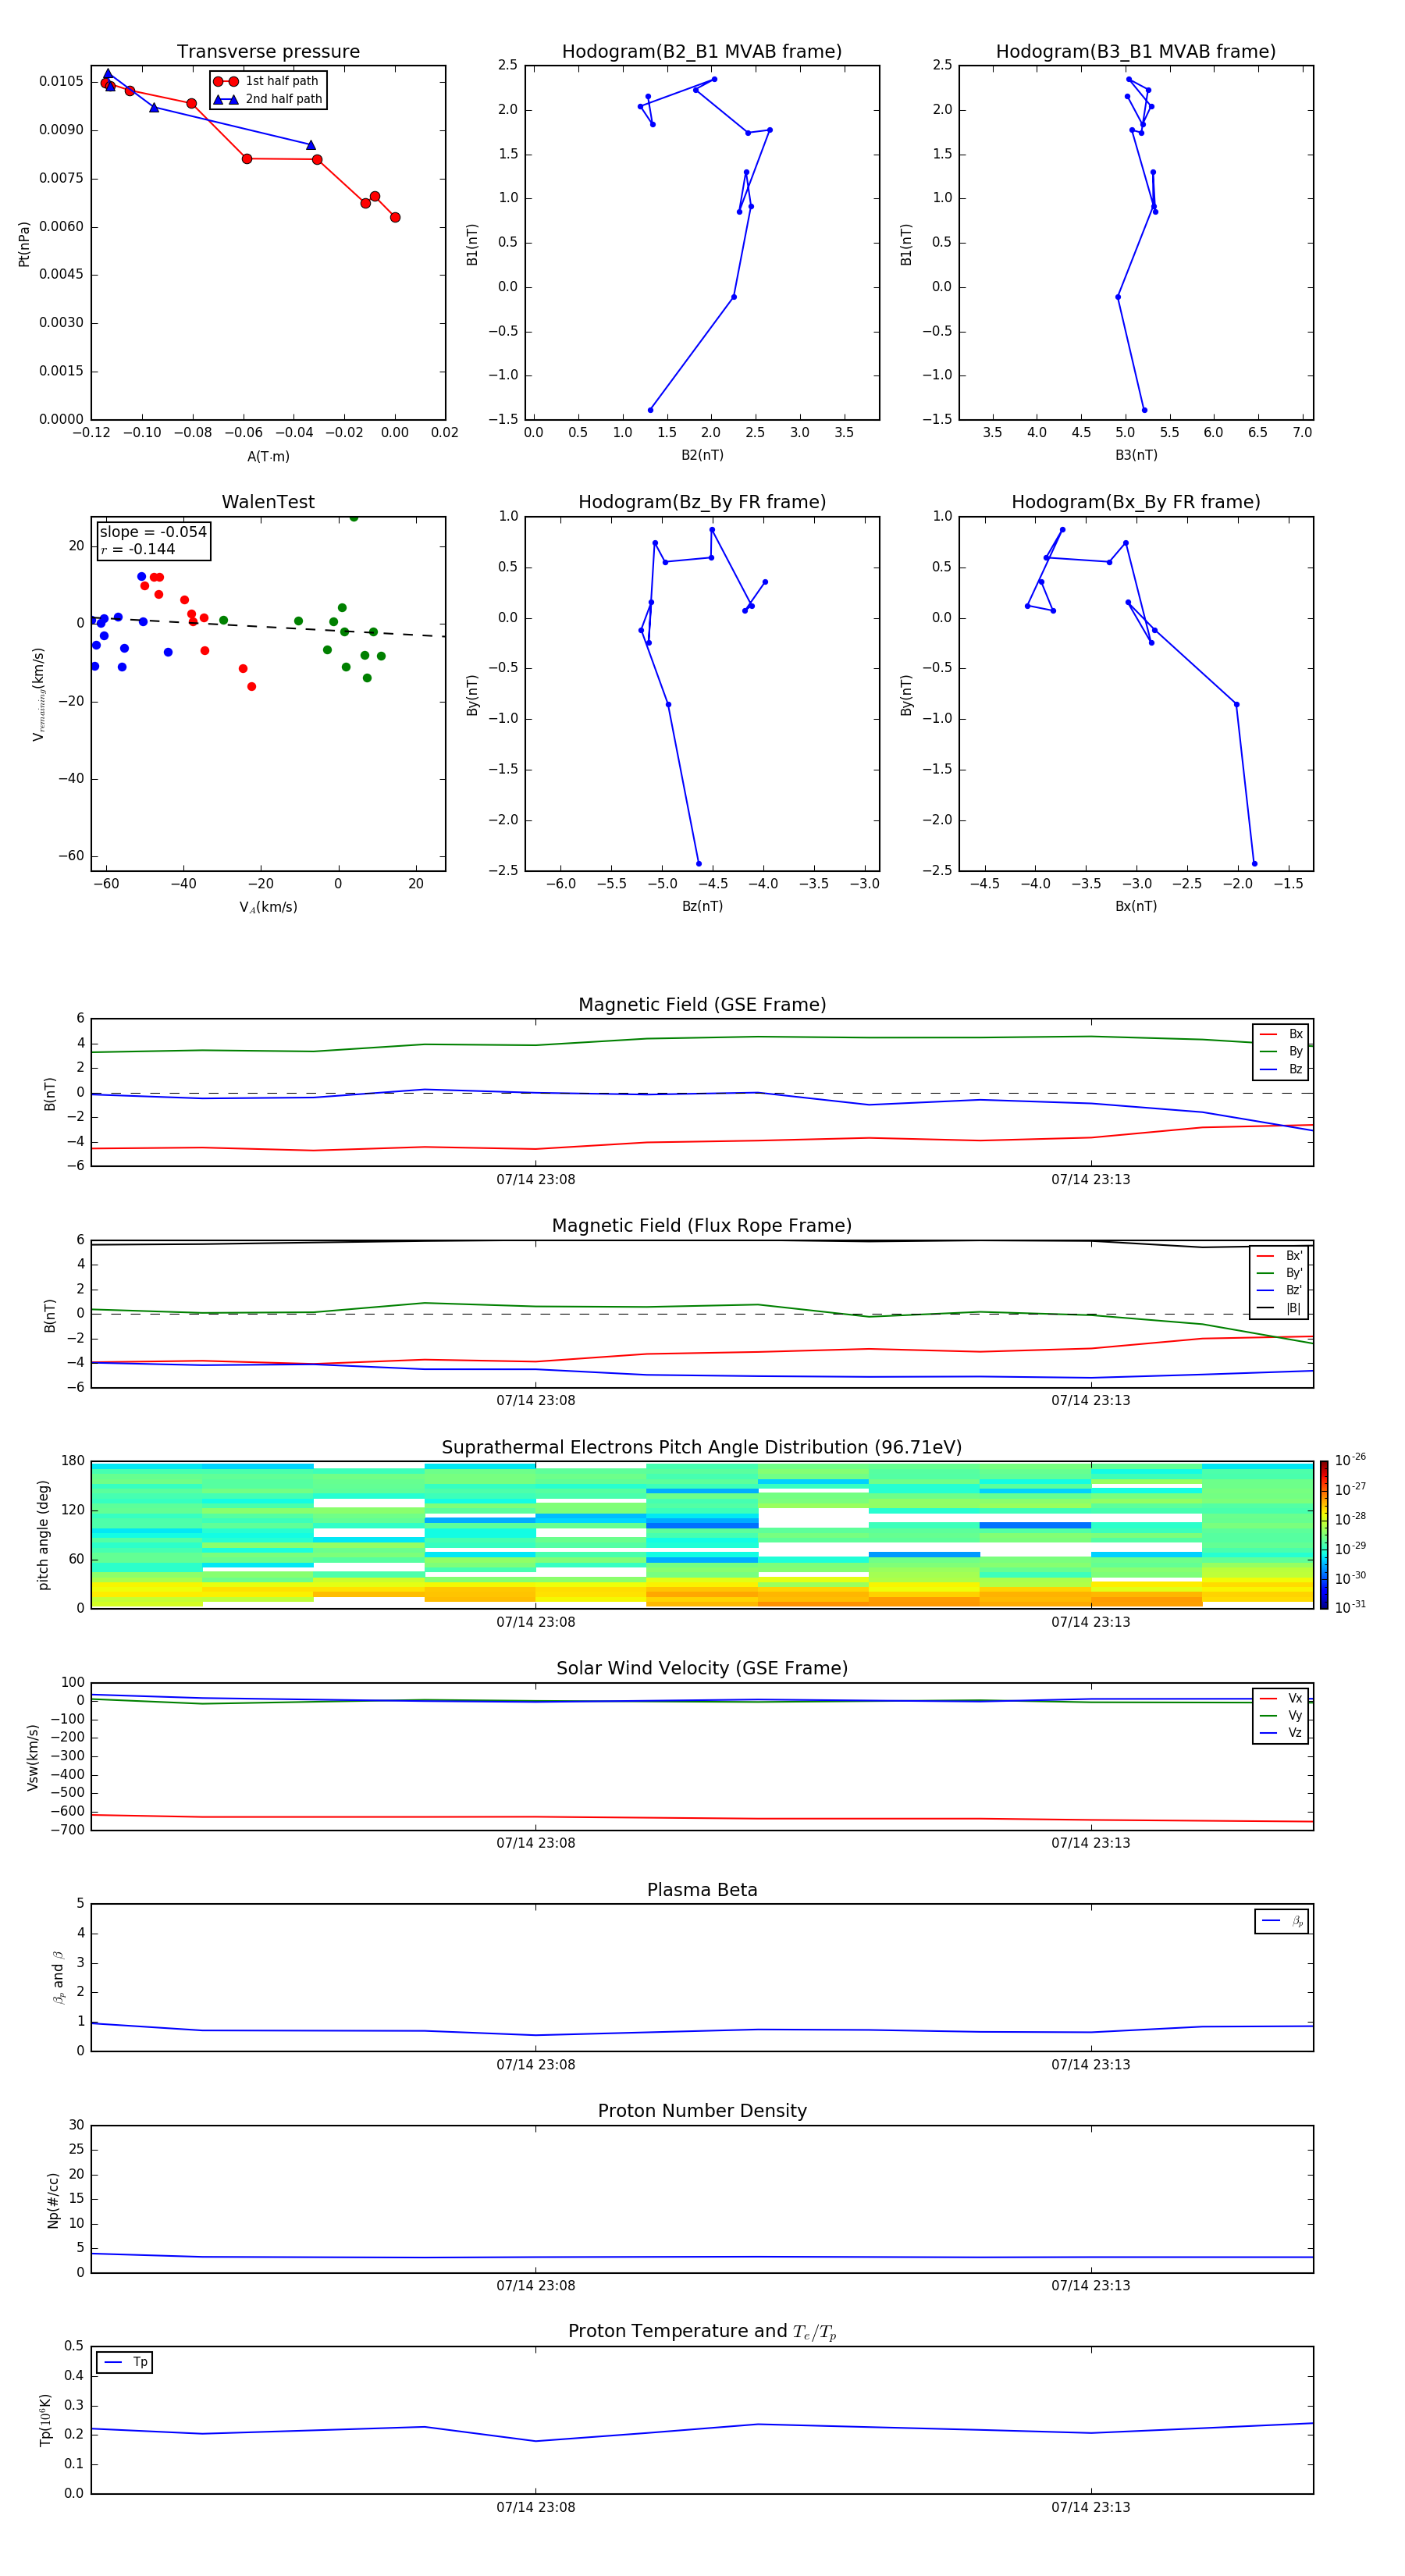Click 'Vsw(km/s)' y-axis label
Screen dimensions: 1405x2576
pos(33,1757)
